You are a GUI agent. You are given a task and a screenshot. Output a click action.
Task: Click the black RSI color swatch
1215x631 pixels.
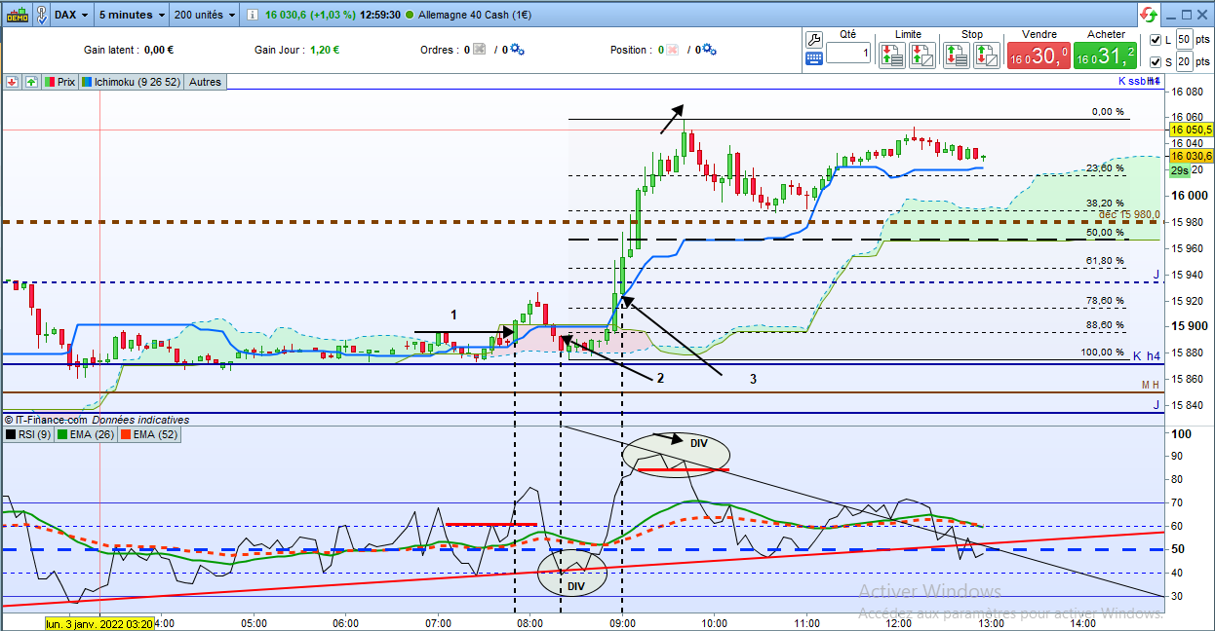[12, 434]
